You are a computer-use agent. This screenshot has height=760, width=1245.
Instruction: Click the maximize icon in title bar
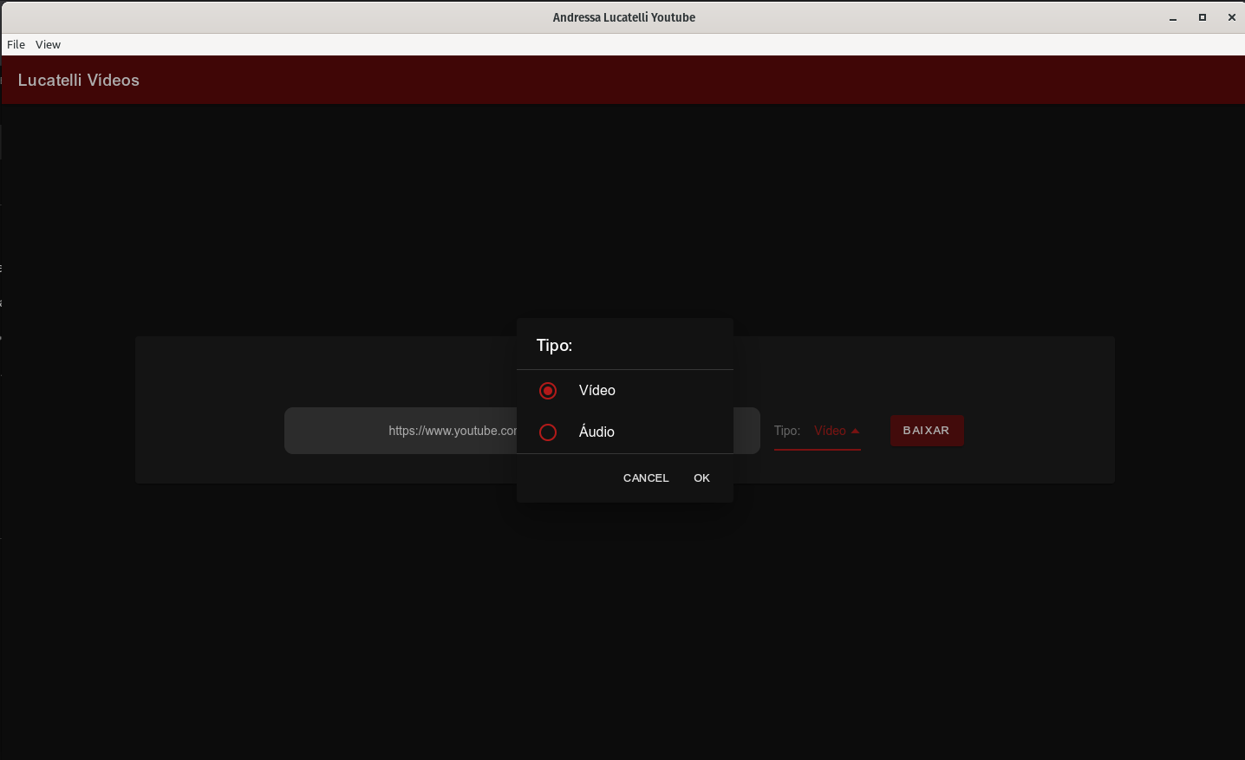(1203, 17)
